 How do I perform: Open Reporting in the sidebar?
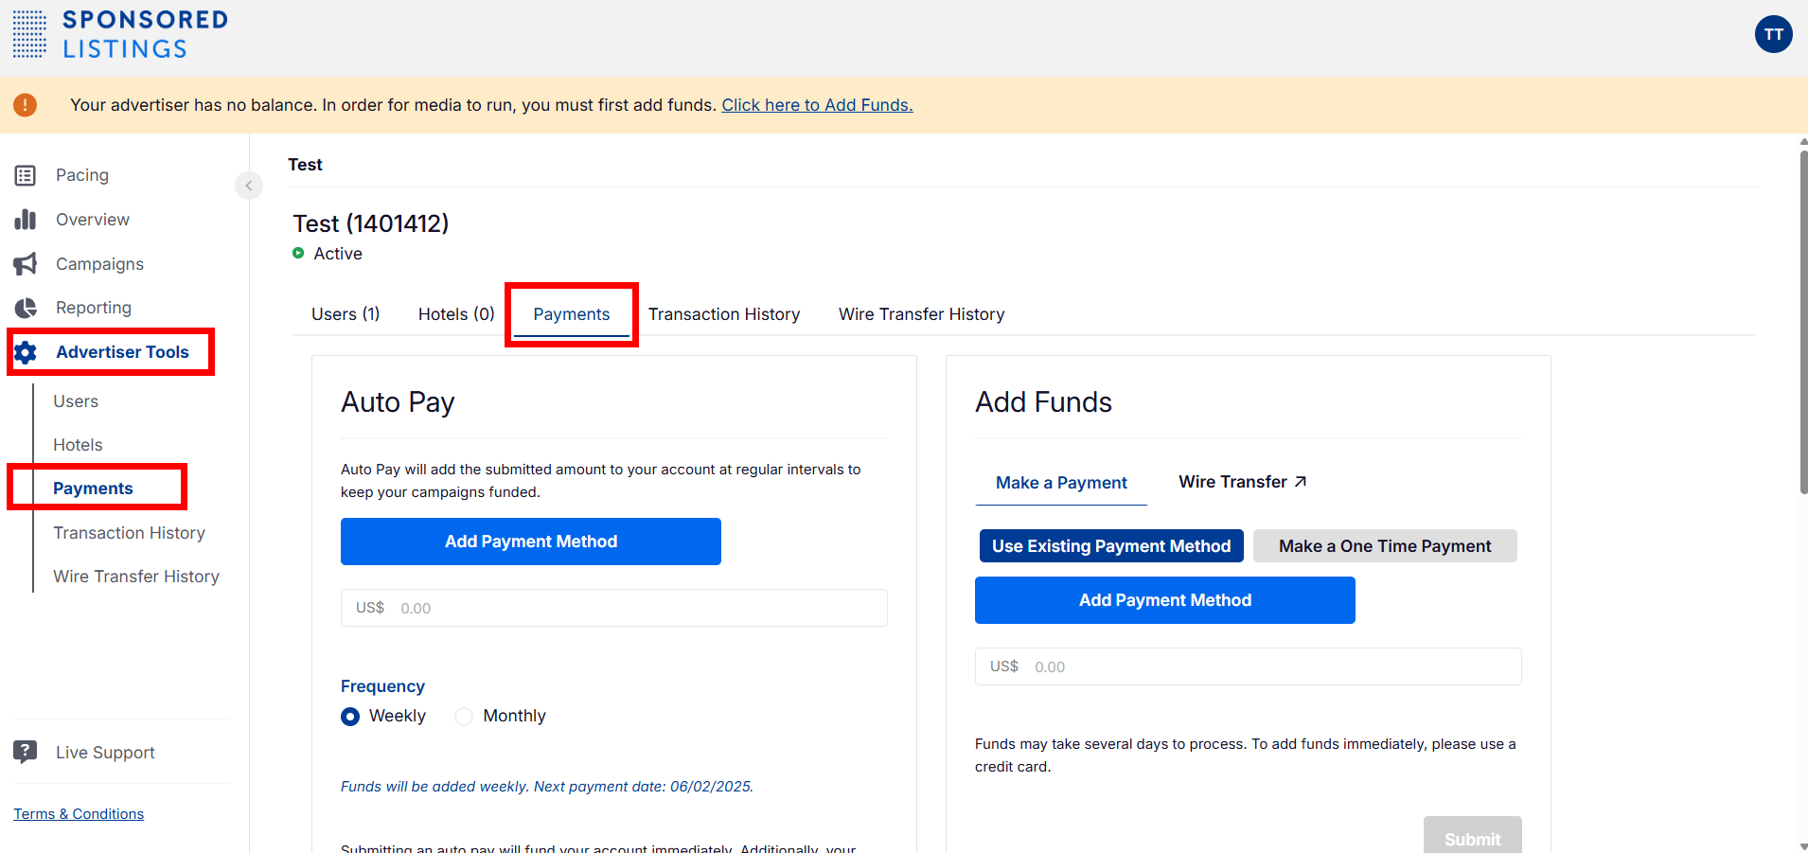[x=94, y=308]
